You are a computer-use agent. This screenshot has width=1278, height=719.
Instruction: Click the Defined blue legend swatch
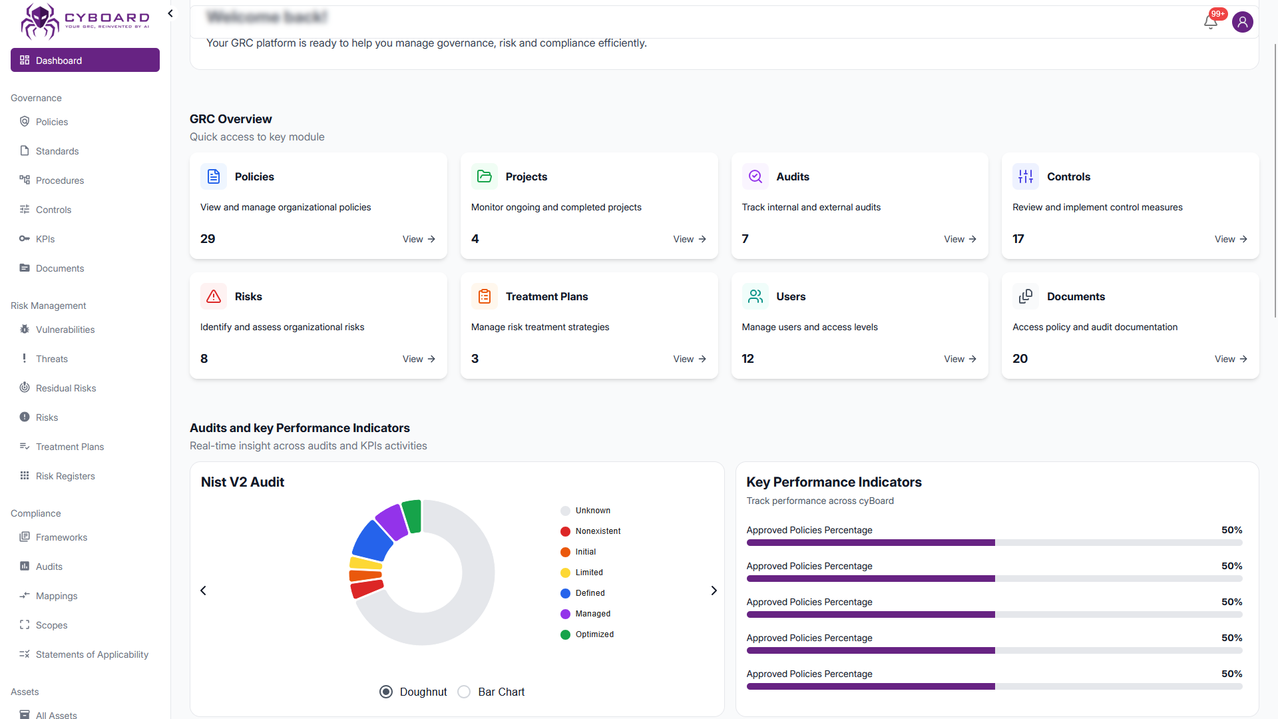pyautogui.click(x=565, y=593)
